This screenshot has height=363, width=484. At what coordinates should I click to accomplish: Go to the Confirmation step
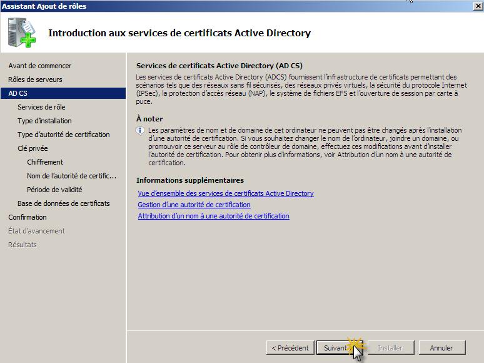[x=27, y=217]
